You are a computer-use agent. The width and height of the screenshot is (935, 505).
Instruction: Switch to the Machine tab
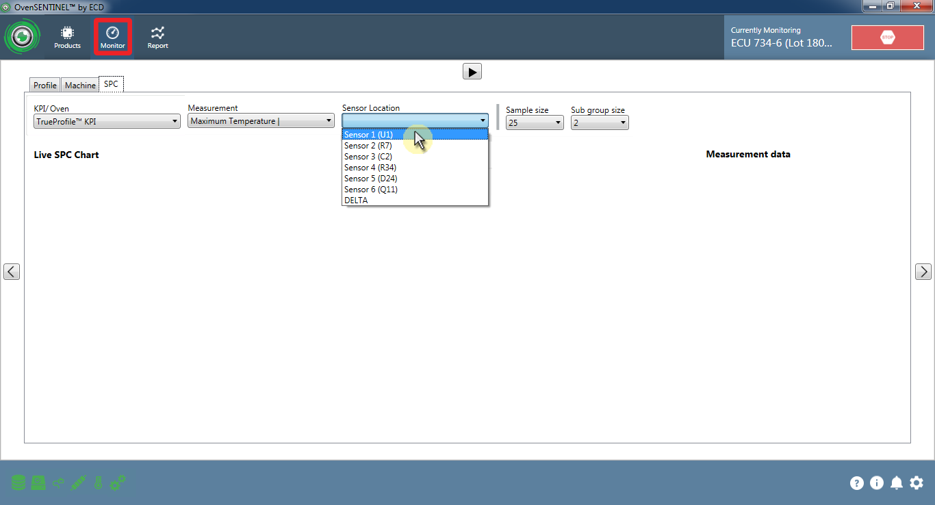80,86
